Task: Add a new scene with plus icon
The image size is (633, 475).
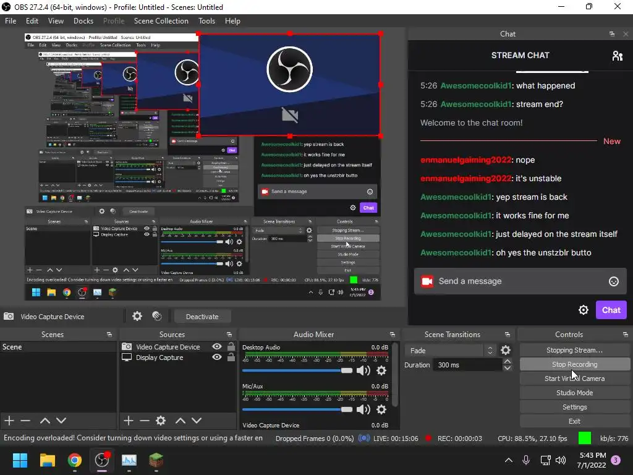Action: click(x=9, y=421)
